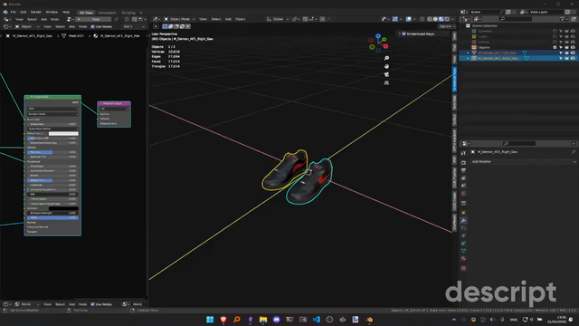Open viewport Options dropdown

(x=447, y=26)
